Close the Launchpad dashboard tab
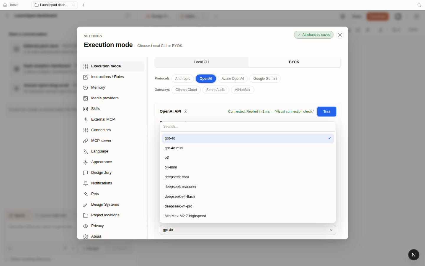 (73, 5)
